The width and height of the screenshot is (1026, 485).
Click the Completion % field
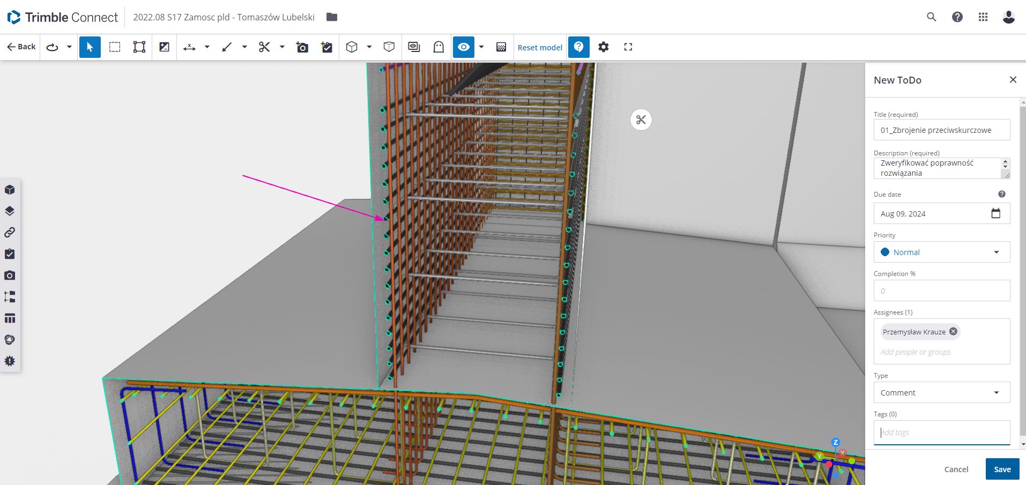(x=942, y=291)
